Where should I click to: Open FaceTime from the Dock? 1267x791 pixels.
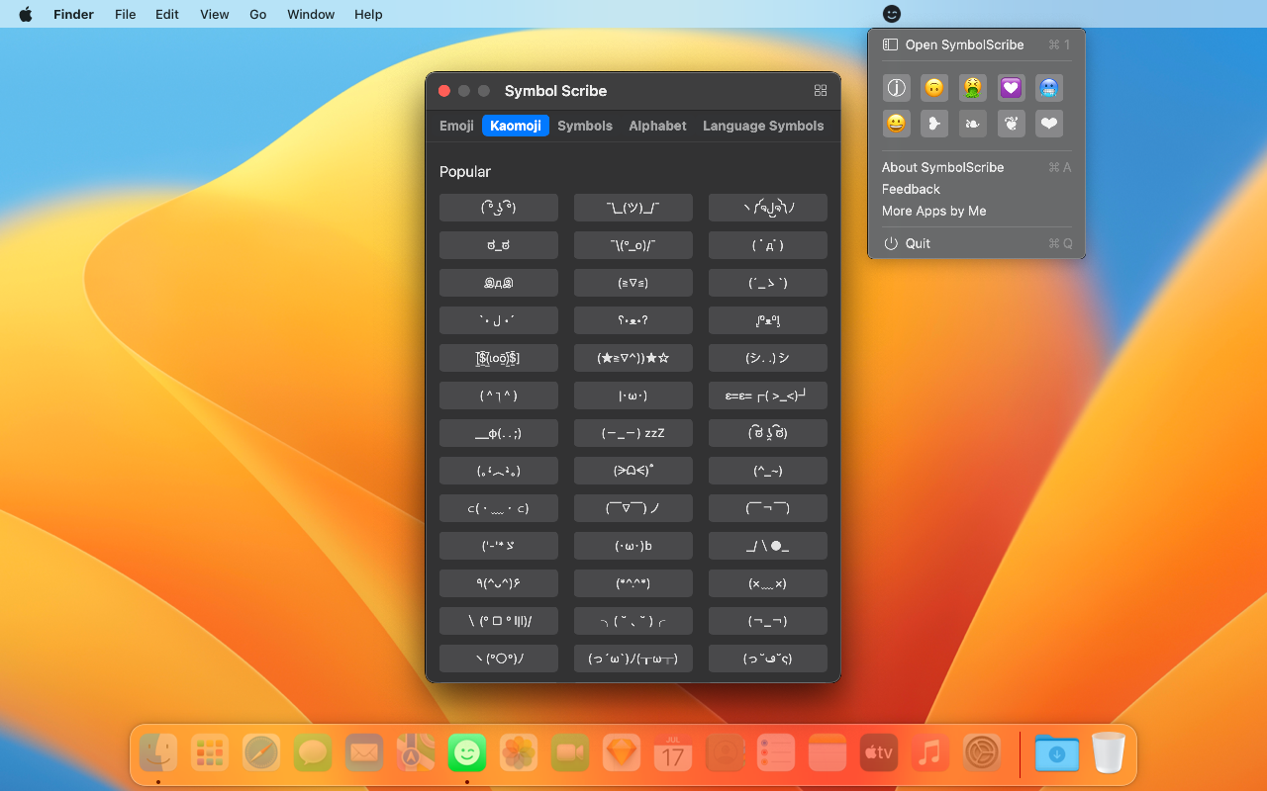[x=570, y=753]
